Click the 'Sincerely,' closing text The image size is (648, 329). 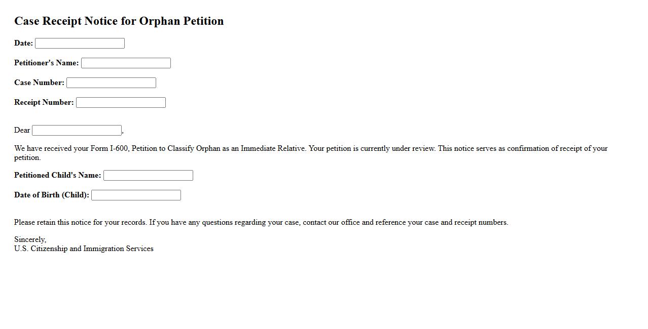coord(30,240)
